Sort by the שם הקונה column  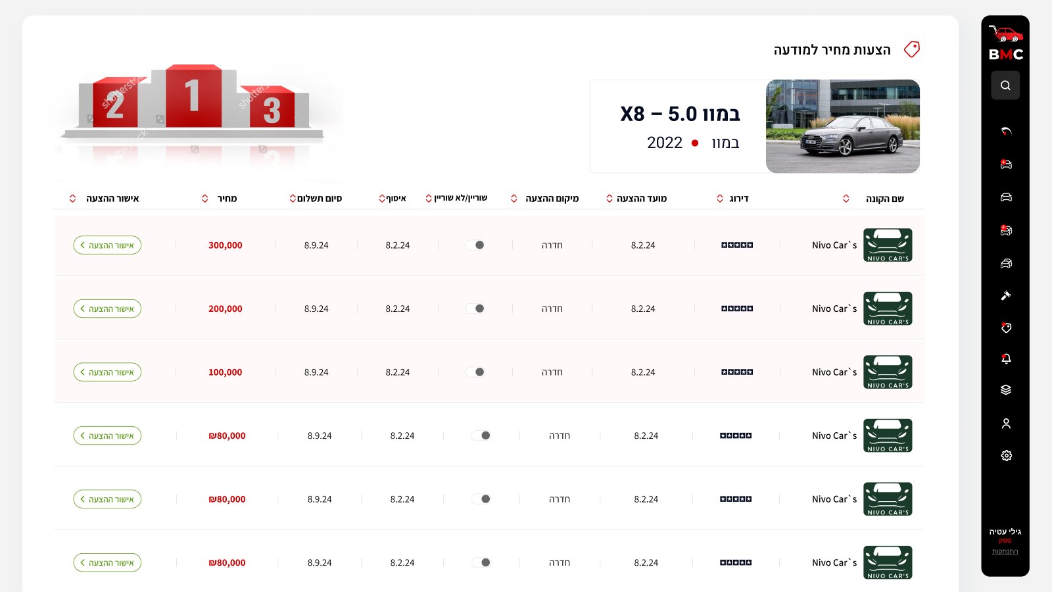point(846,199)
